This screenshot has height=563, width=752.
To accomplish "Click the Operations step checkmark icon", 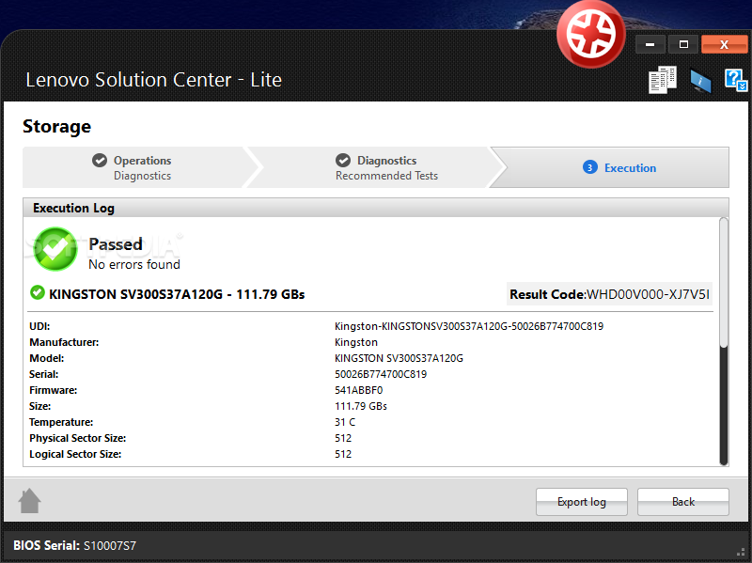I will click(100, 160).
